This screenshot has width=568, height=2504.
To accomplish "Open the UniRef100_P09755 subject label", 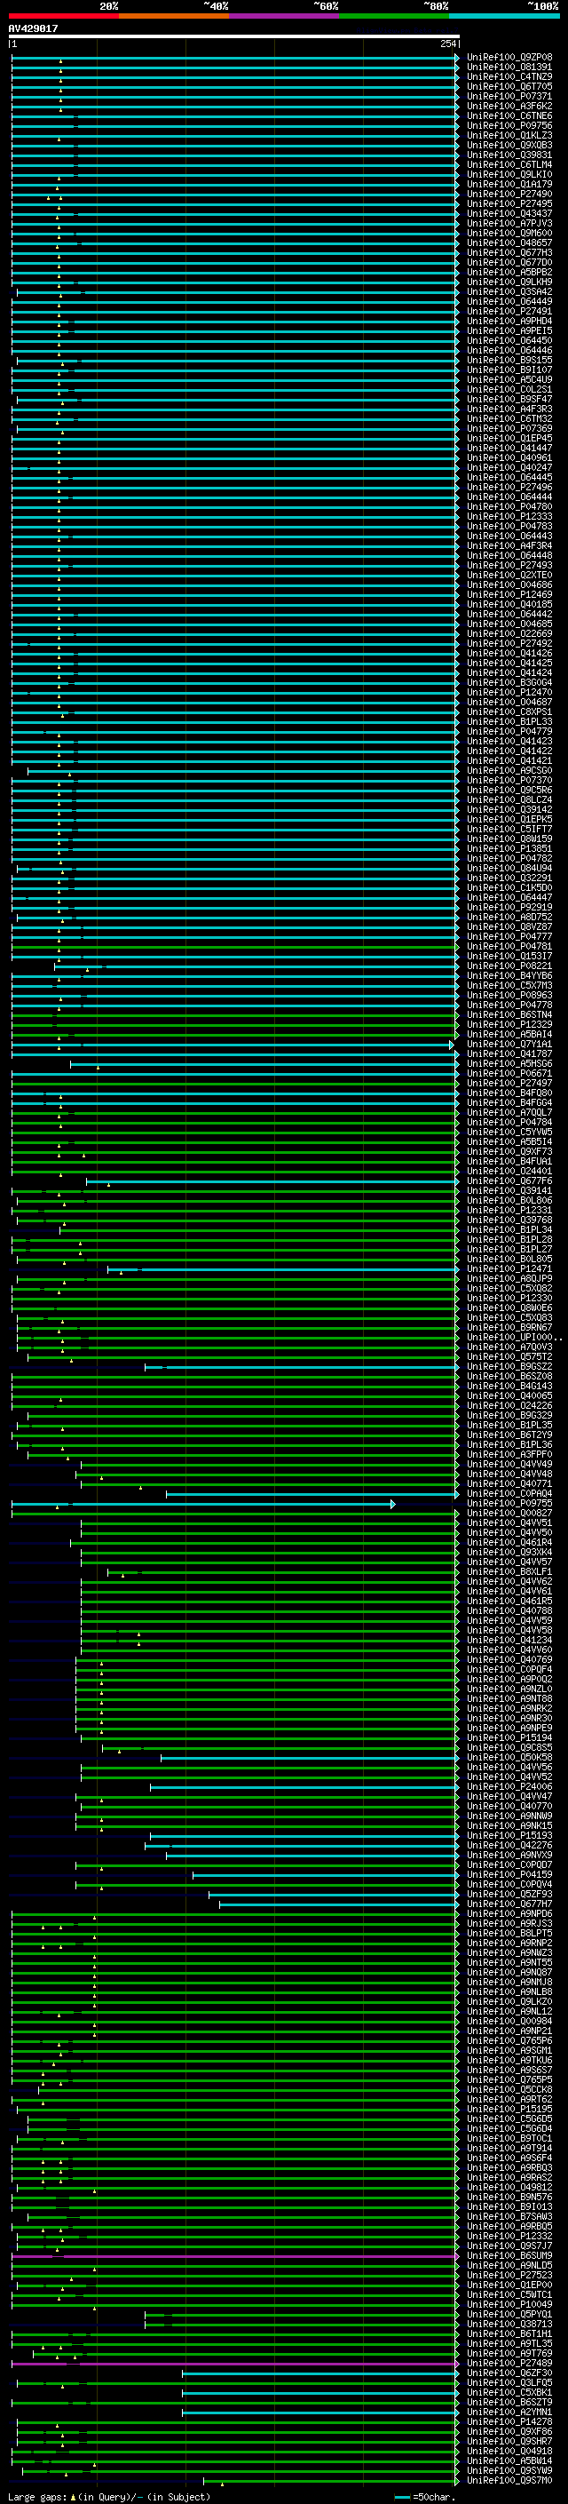I will pyautogui.click(x=509, y=1504).
